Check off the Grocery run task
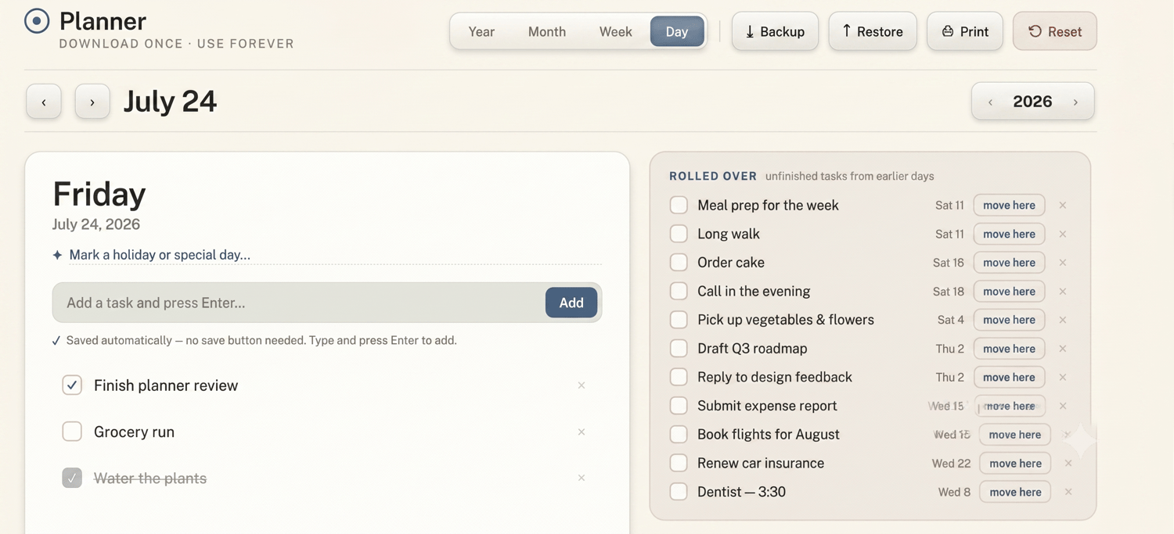The image size is (1174, 534). pyautogui.click(x=72, y=432)
